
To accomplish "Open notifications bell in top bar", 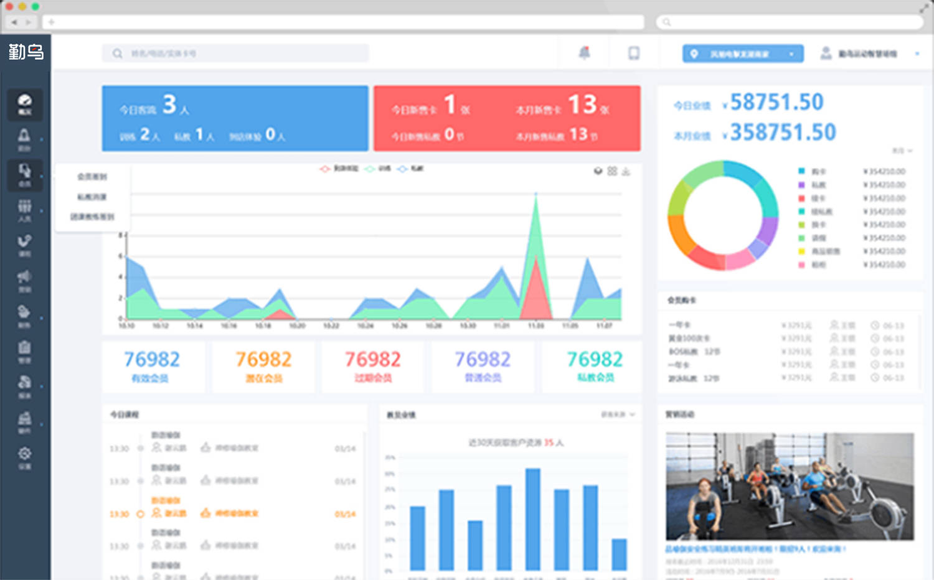I will (584, 54).
